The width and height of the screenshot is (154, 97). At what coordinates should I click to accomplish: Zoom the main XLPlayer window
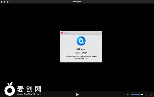click(7, 2)
